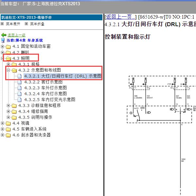This screenshot has height=196, width=196.
Task: Collapse the 4.3.2 示意图和布线图 node
Action: point(8,70)
